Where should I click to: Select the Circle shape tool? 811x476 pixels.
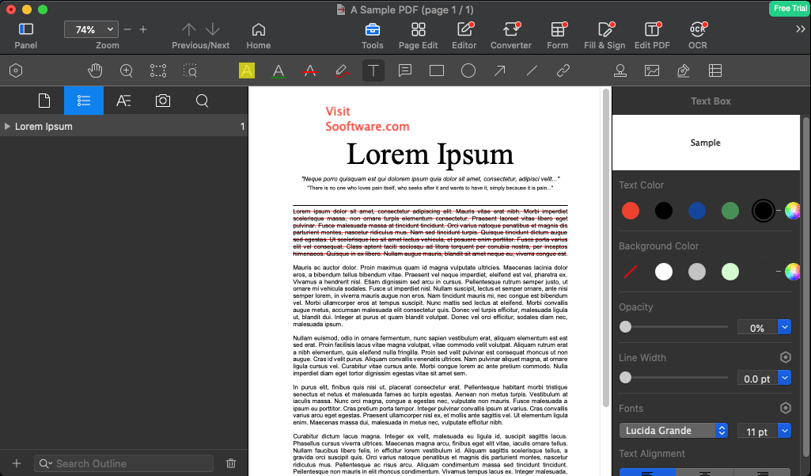(468, 70)
